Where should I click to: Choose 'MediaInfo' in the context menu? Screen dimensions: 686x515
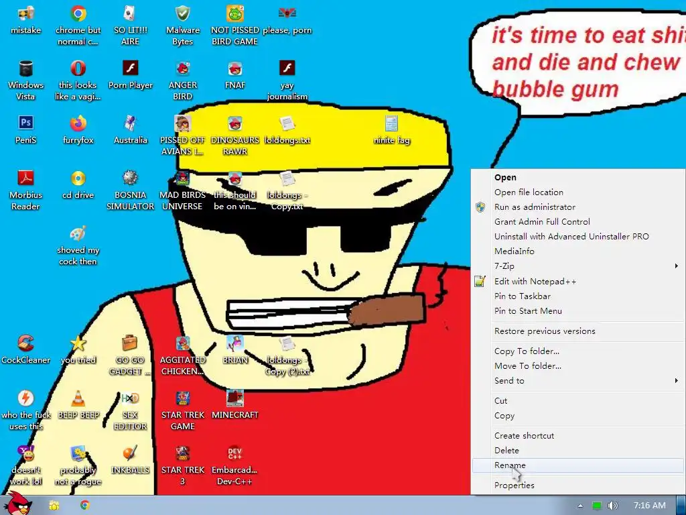(578, 251)
